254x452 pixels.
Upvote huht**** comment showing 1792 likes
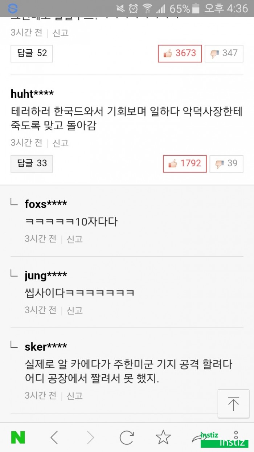click(x=185, y=164)
